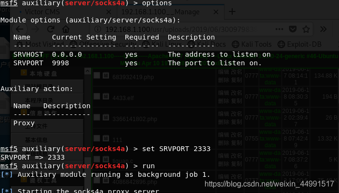The height and width of the screenshot is (193, 339).
Task: Close the Victor CMS browser tab
Action: coord(109,12)
